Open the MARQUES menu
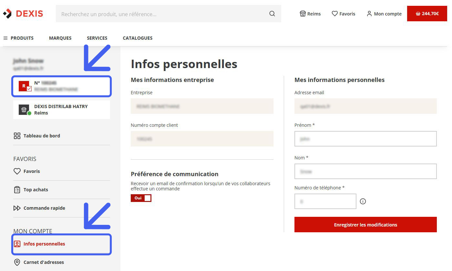 point(60,38)
